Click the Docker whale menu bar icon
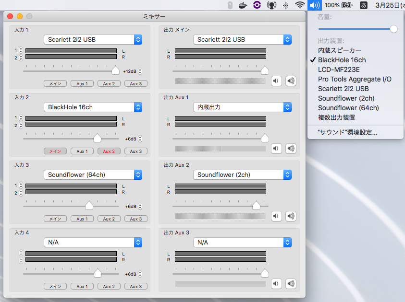 (243, 5)
